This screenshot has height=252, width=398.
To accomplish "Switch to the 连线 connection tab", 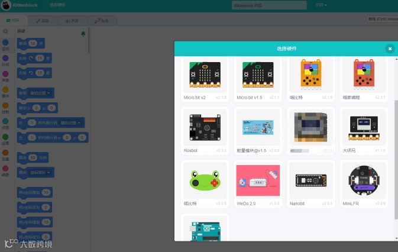I will pos(102,21).
